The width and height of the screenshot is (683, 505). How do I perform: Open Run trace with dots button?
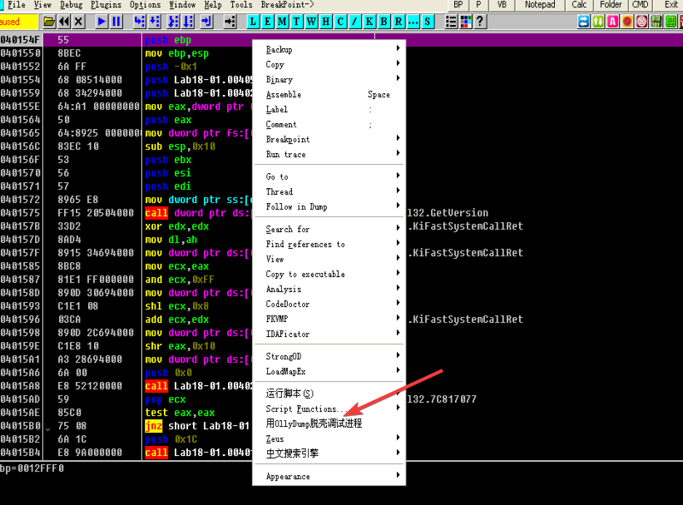[x=413, y=22]
